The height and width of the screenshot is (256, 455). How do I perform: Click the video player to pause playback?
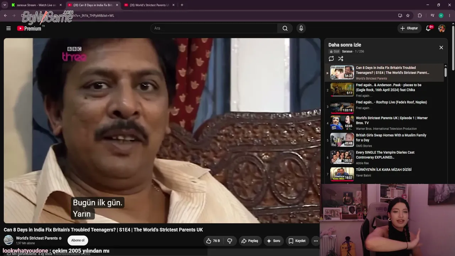click(162, 130)
